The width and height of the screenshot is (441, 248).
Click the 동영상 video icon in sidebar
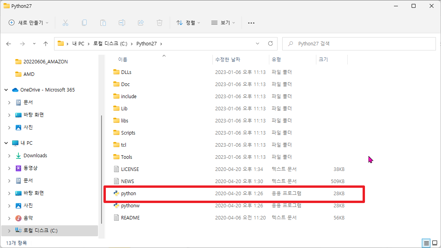pos(18,168)
